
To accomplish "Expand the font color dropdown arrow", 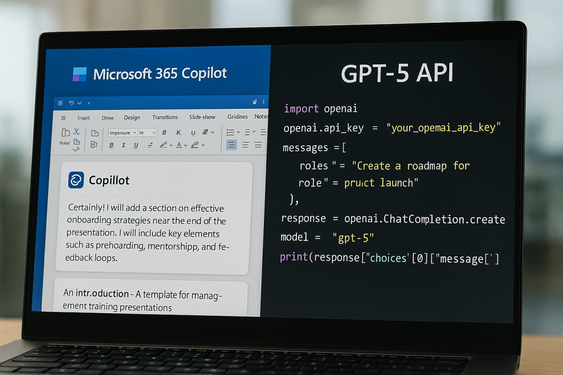I will point(185,145).
